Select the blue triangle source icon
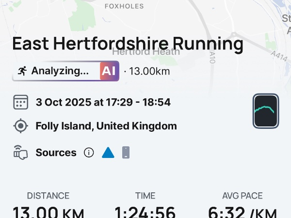 (108, 153)
